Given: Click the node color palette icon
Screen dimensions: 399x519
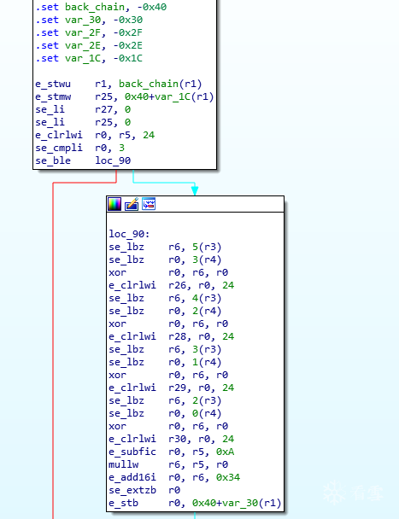Looking at the screenshot, I should click(114, 204).
